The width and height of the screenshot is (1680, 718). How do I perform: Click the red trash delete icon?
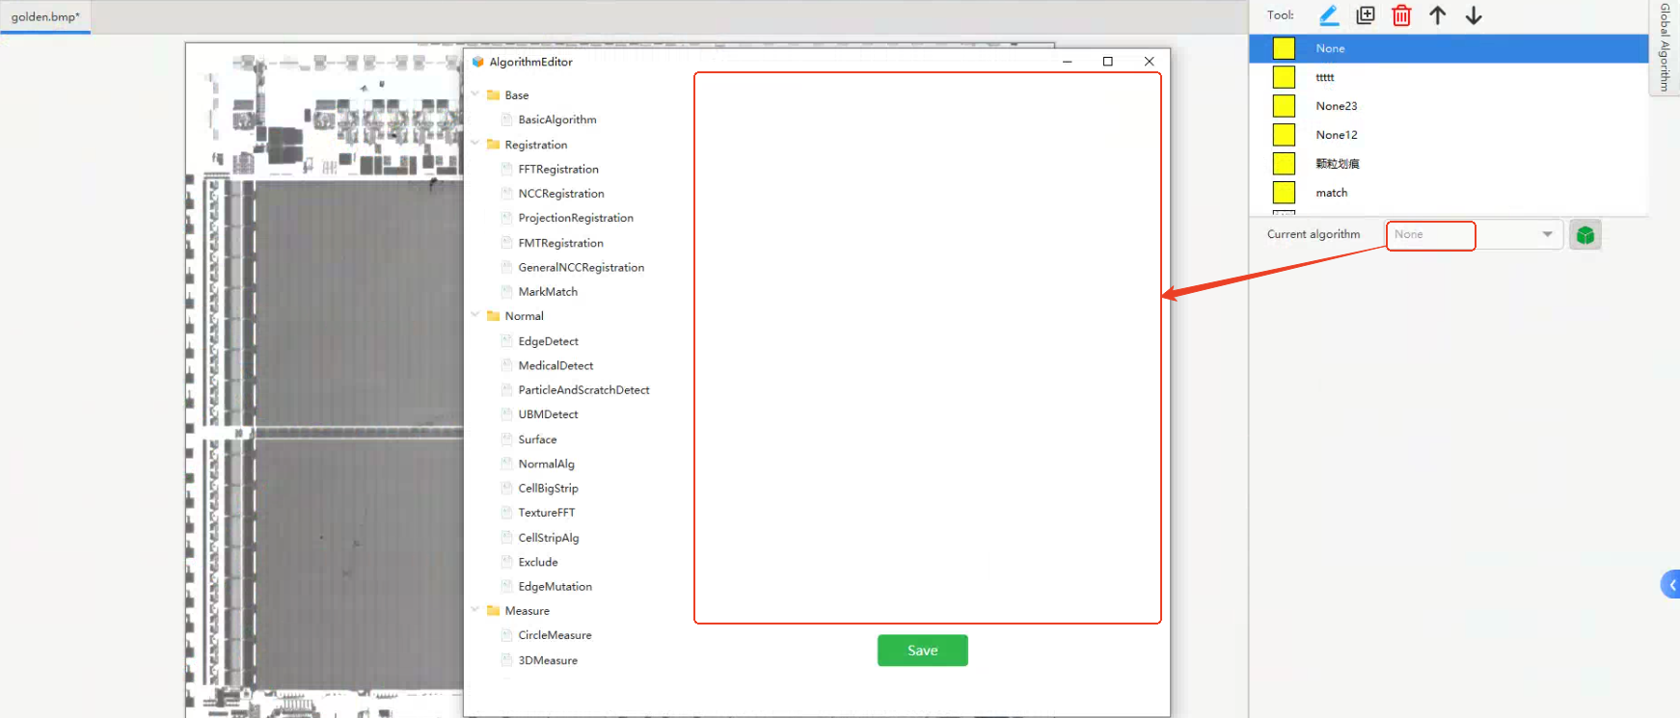click(1401, 15)
